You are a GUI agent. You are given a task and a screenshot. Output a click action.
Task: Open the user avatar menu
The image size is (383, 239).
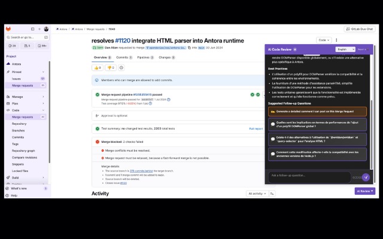pos(46,29)
